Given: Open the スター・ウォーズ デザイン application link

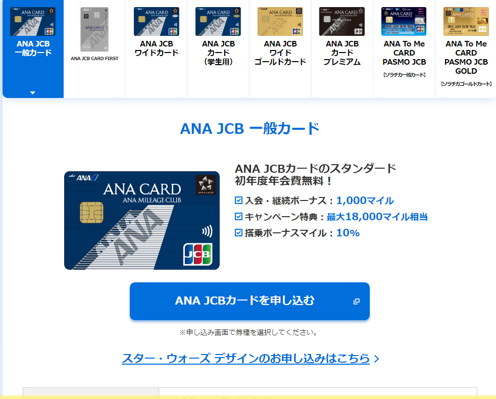Looking at the screenshot, I should [x=246, y=359].
